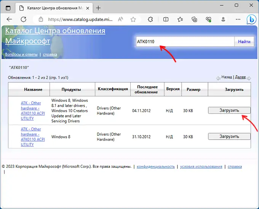
Task: Click products cell reading only Windows 8
Action: coord(61,137)
